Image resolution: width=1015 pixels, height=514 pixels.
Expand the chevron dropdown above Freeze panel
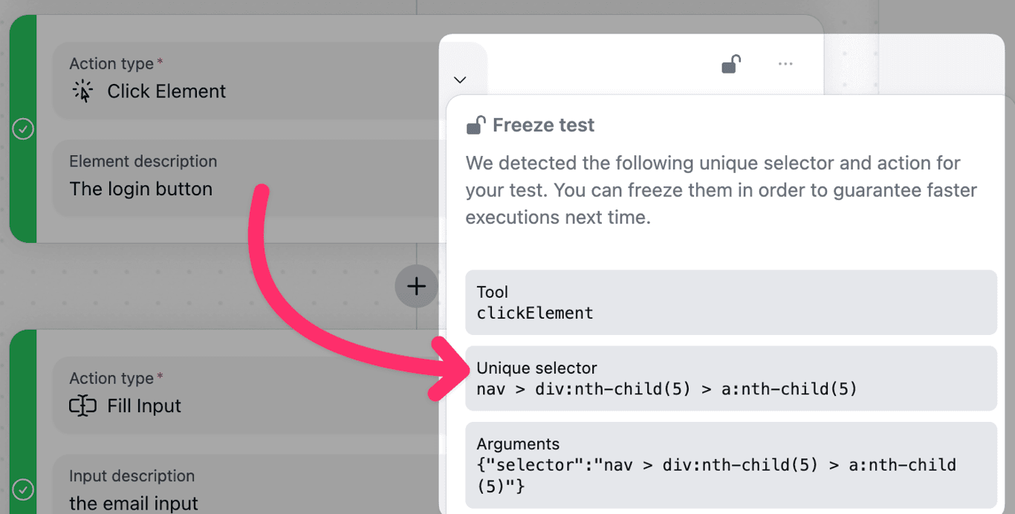[x=460, y=79]
